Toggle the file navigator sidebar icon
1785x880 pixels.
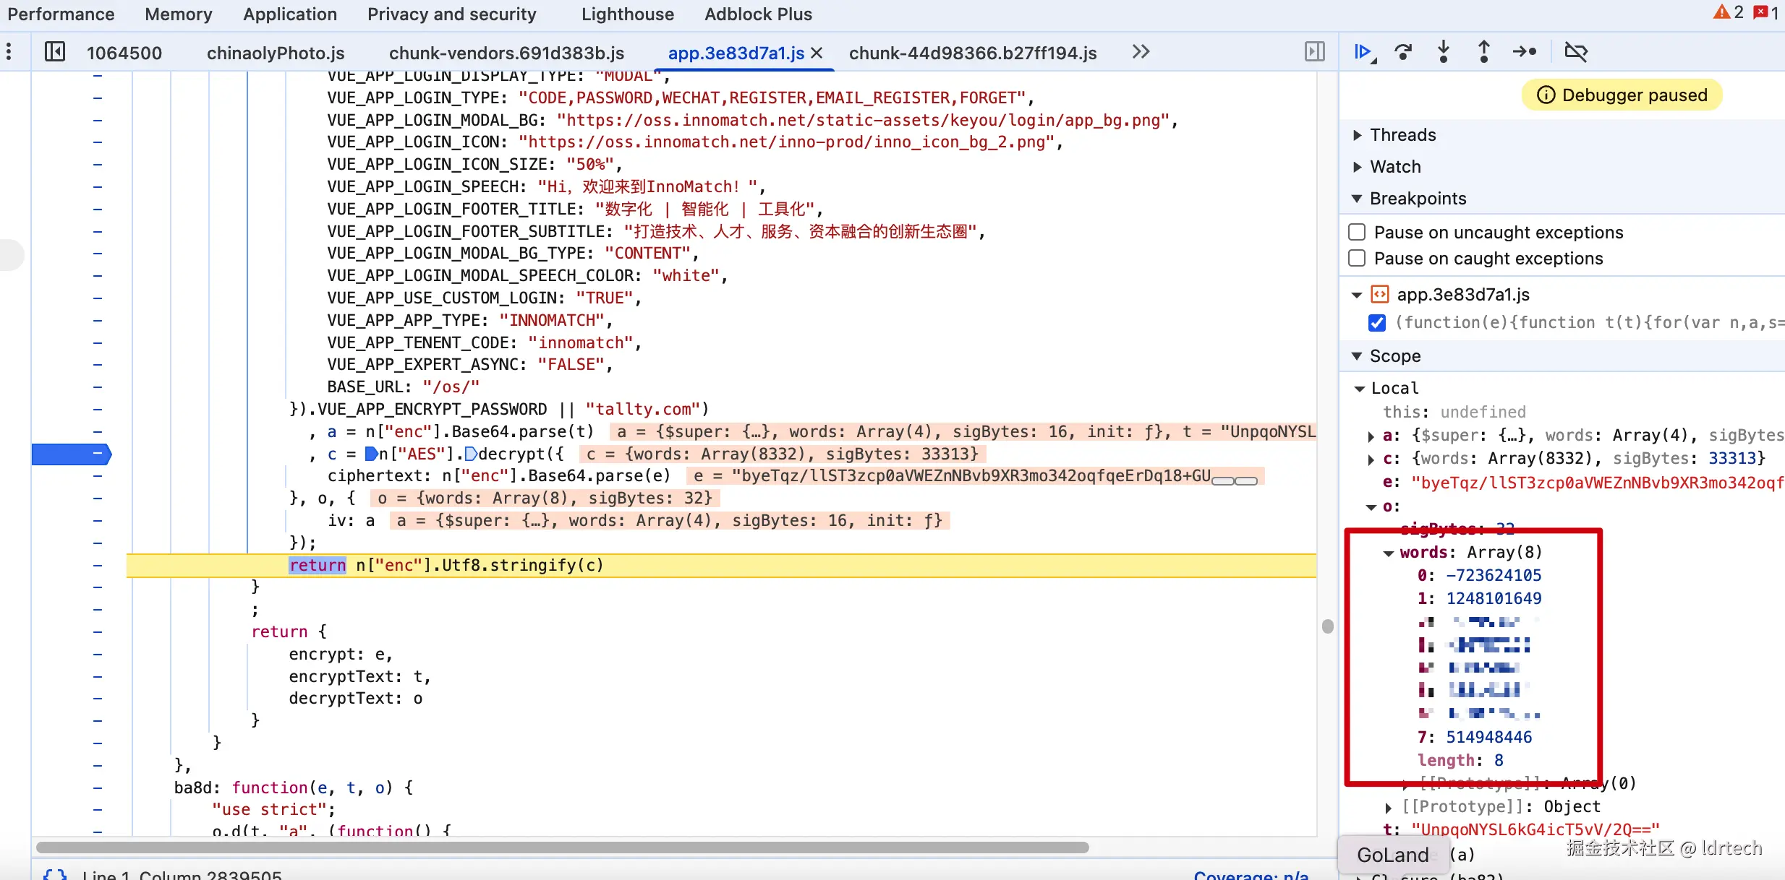coord(55,52)
